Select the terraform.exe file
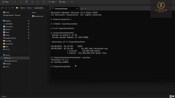The image size is (175, 98). tap(38, 16)
